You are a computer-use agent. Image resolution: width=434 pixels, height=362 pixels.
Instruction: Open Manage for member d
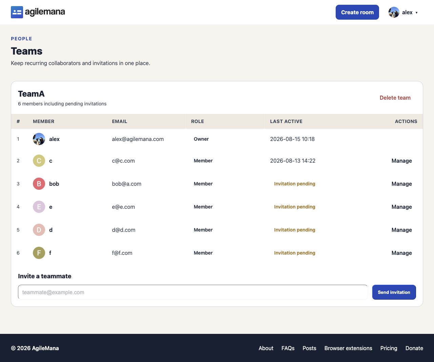(x=402, y=230)
